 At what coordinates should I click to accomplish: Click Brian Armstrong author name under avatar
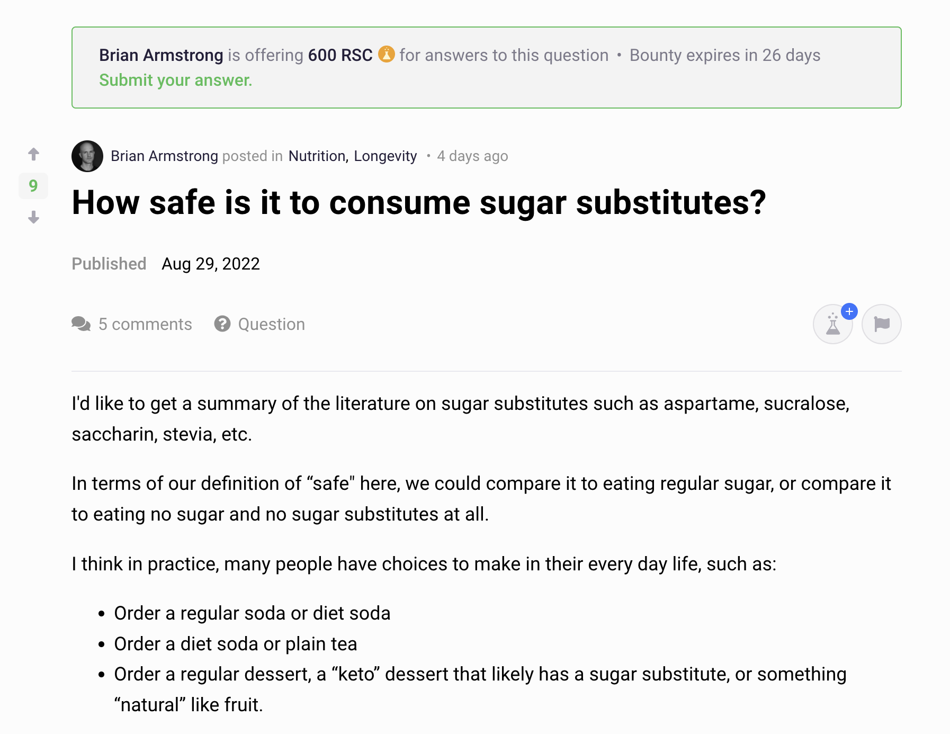(164, 156)
